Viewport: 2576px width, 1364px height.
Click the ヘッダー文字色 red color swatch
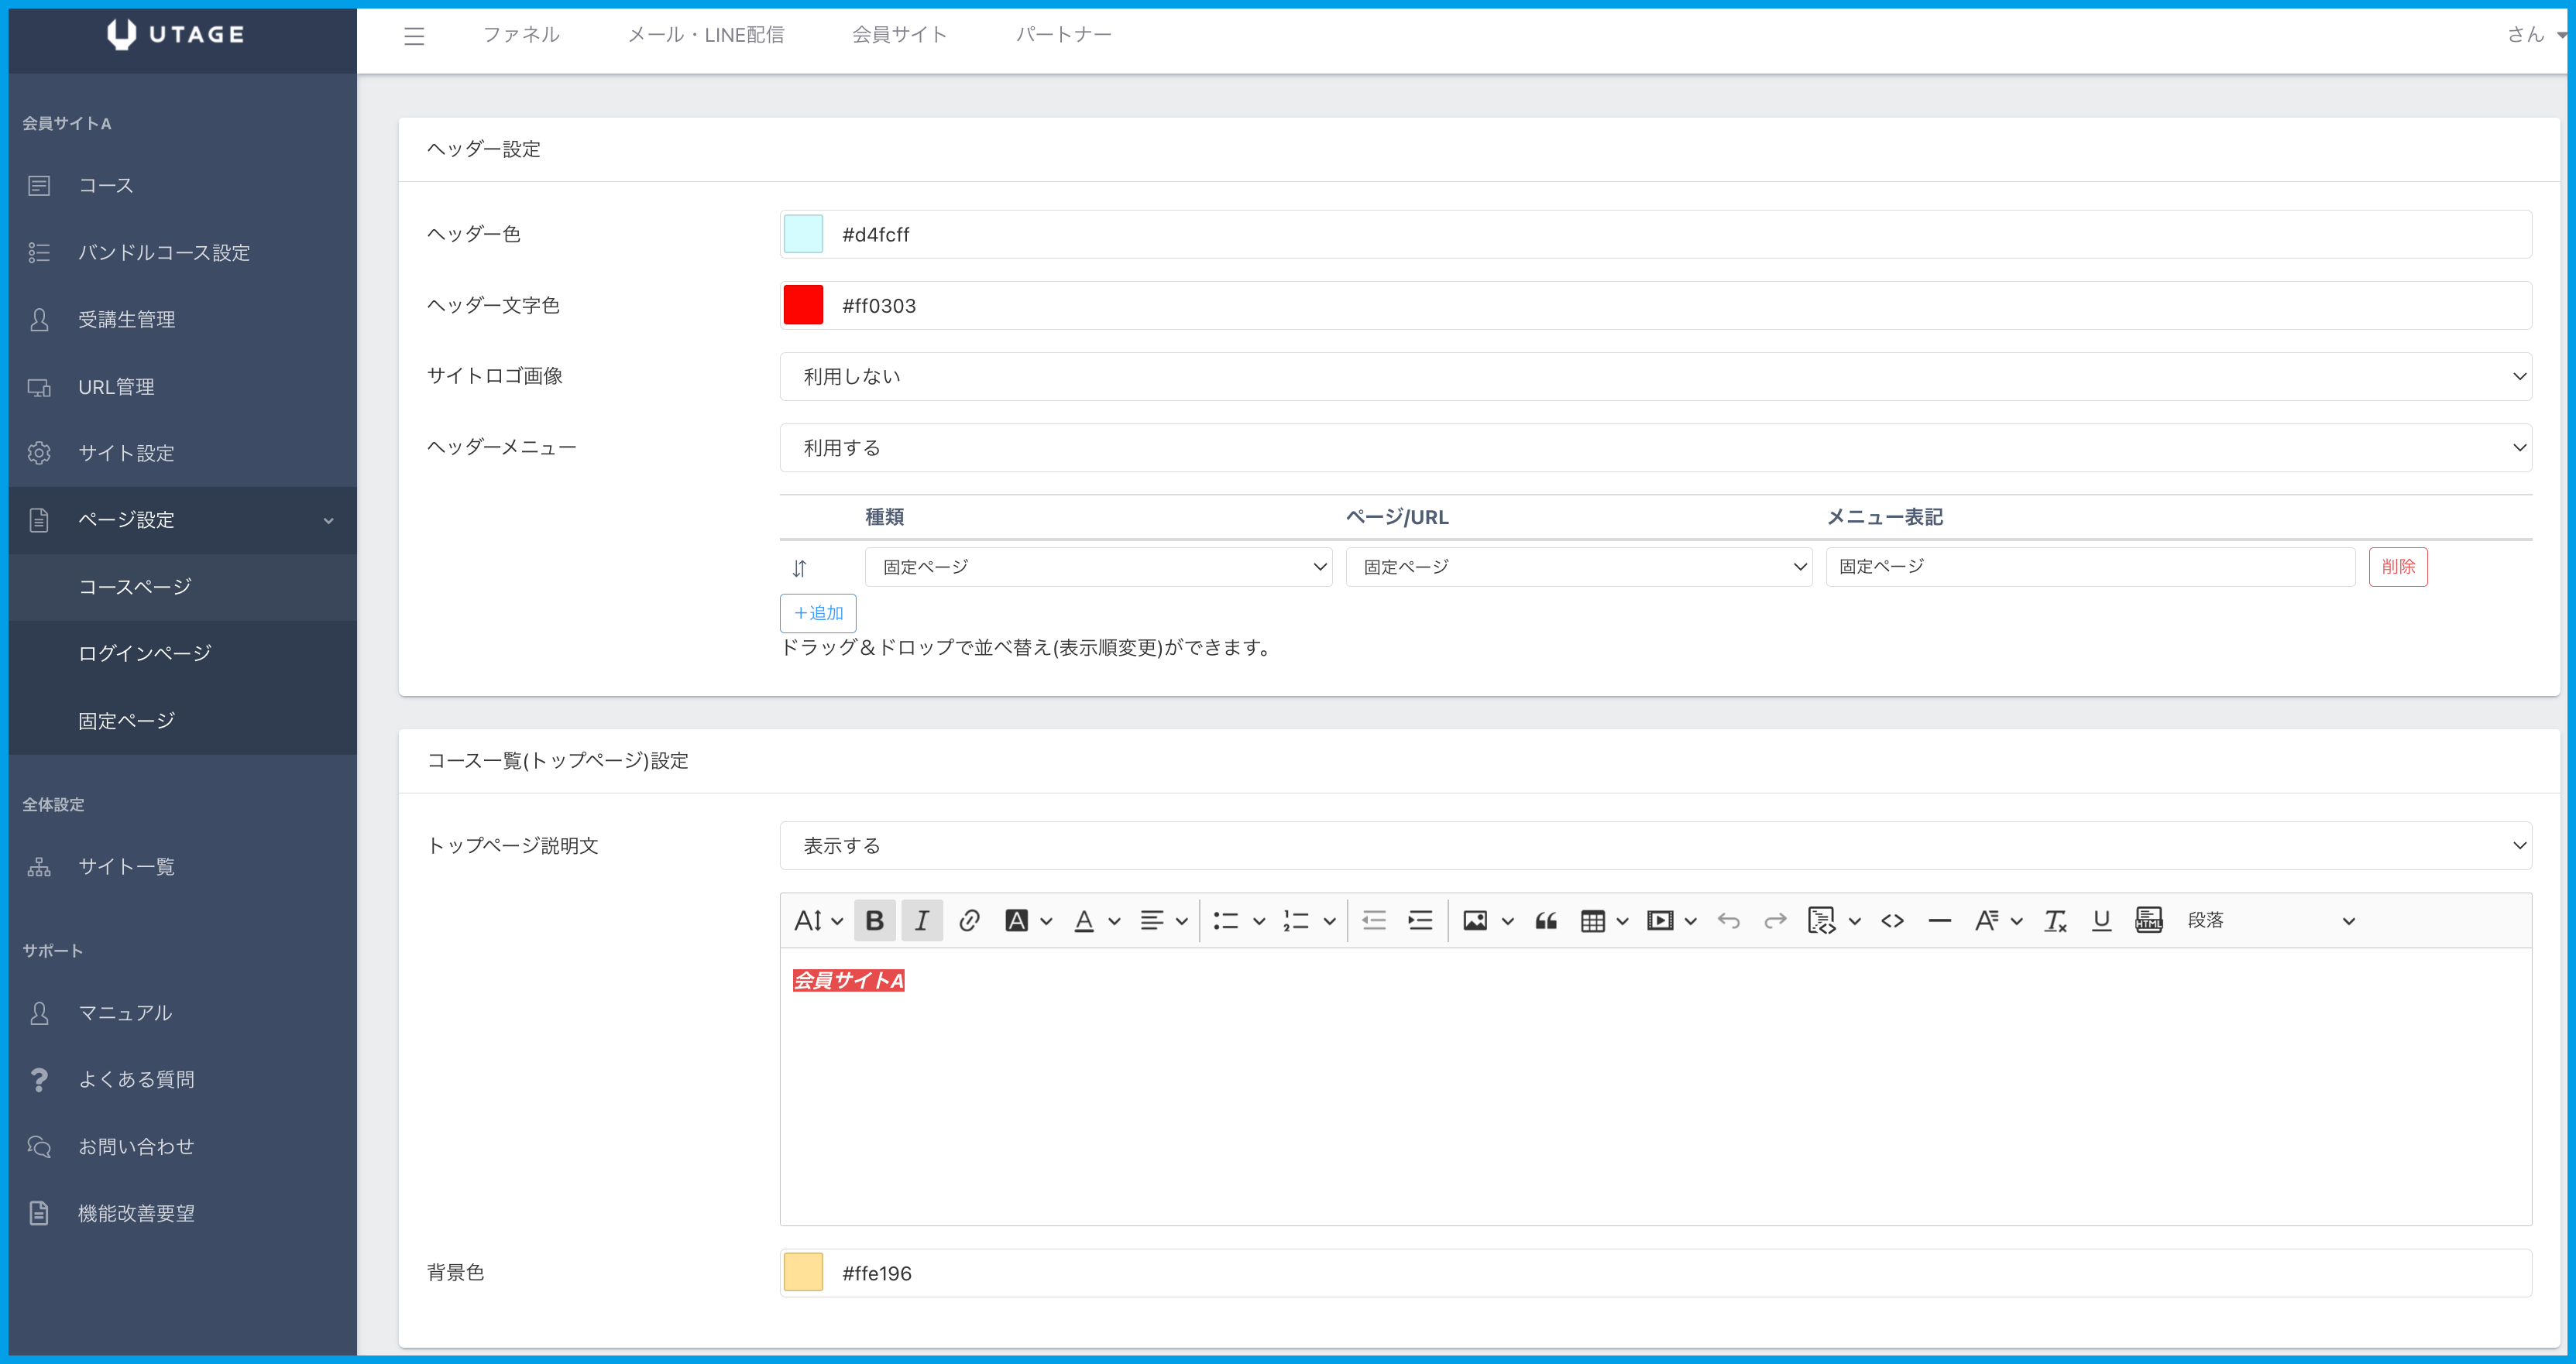coord(803,305)
